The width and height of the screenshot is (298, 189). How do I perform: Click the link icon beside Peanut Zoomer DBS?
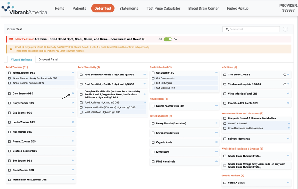pyautogui.click(x=73, y=141)
